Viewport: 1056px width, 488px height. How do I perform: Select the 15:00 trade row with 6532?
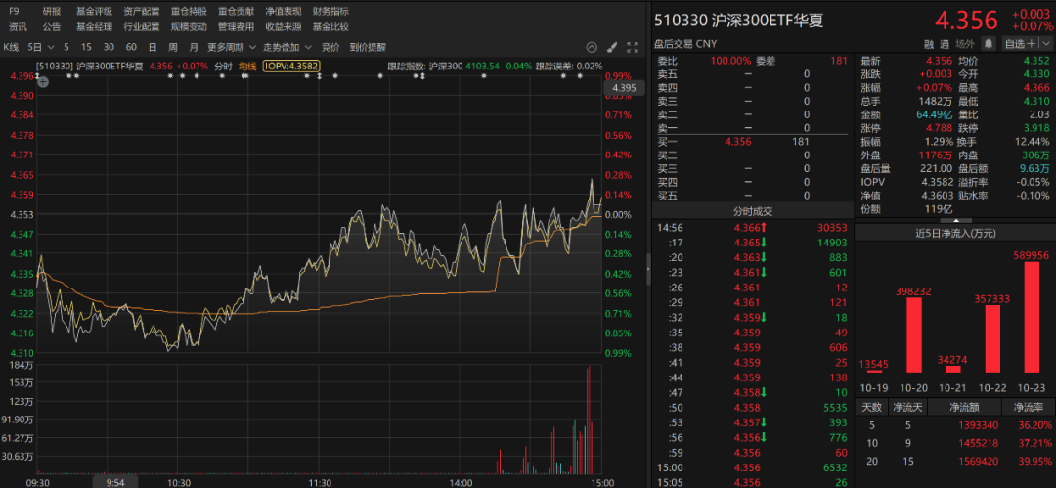752,467
